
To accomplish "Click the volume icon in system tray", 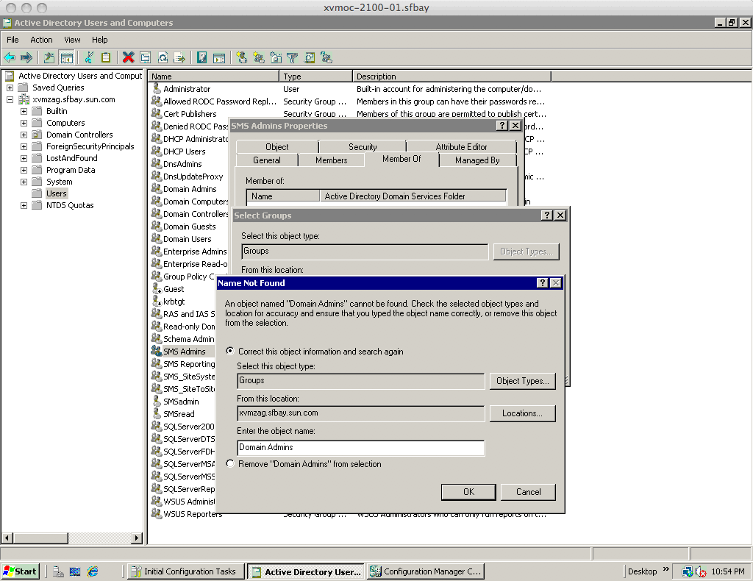I will (x=700, y=571).
